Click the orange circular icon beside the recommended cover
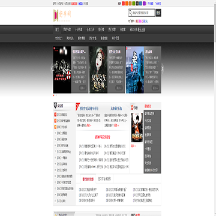The image size is (216, 216). [132, 108]
